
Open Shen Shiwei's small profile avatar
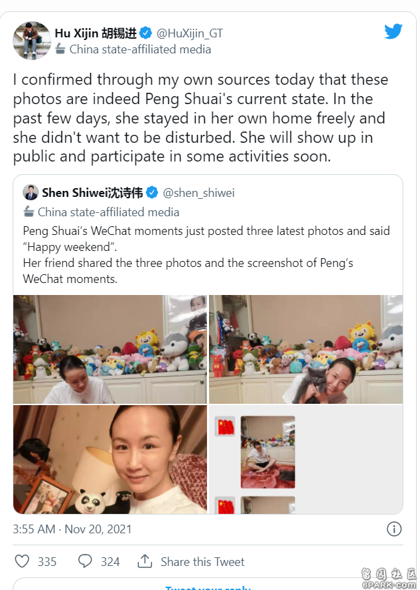(x=31, y=193)
